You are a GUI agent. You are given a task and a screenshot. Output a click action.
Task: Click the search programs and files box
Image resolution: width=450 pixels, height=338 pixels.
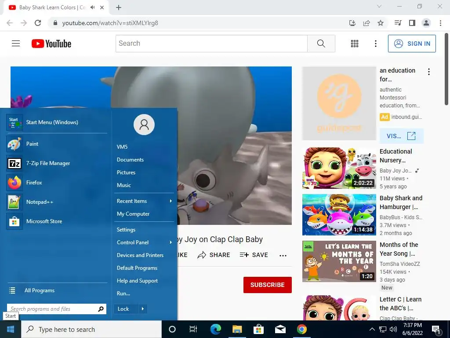(x=57, y=309)
